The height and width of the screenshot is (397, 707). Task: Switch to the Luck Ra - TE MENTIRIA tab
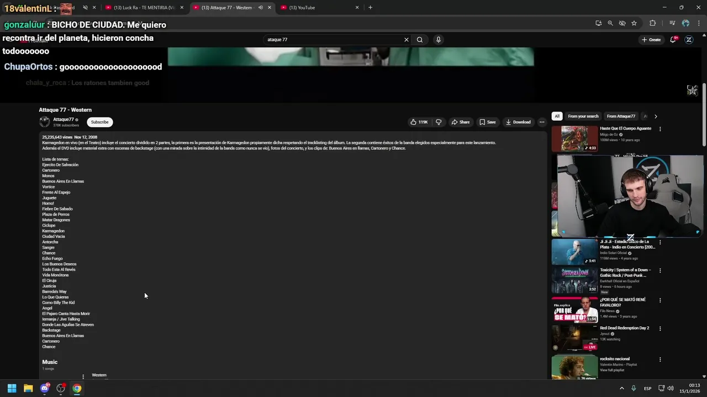click(145, 8)
